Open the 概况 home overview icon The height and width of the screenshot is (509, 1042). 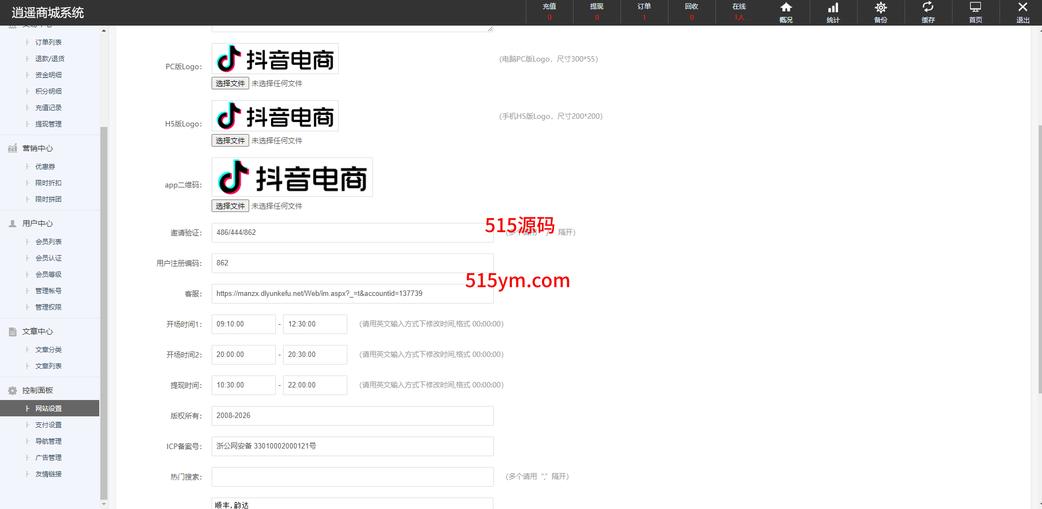786,8
